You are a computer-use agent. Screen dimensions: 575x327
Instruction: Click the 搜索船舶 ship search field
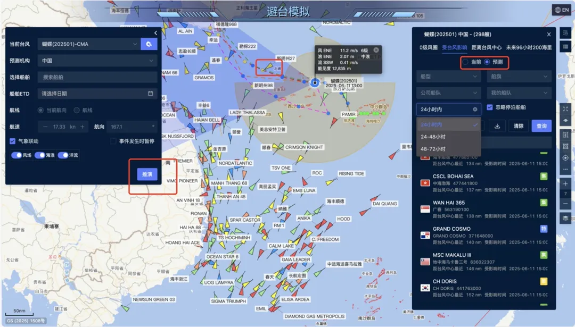click(x=97, y=77)
